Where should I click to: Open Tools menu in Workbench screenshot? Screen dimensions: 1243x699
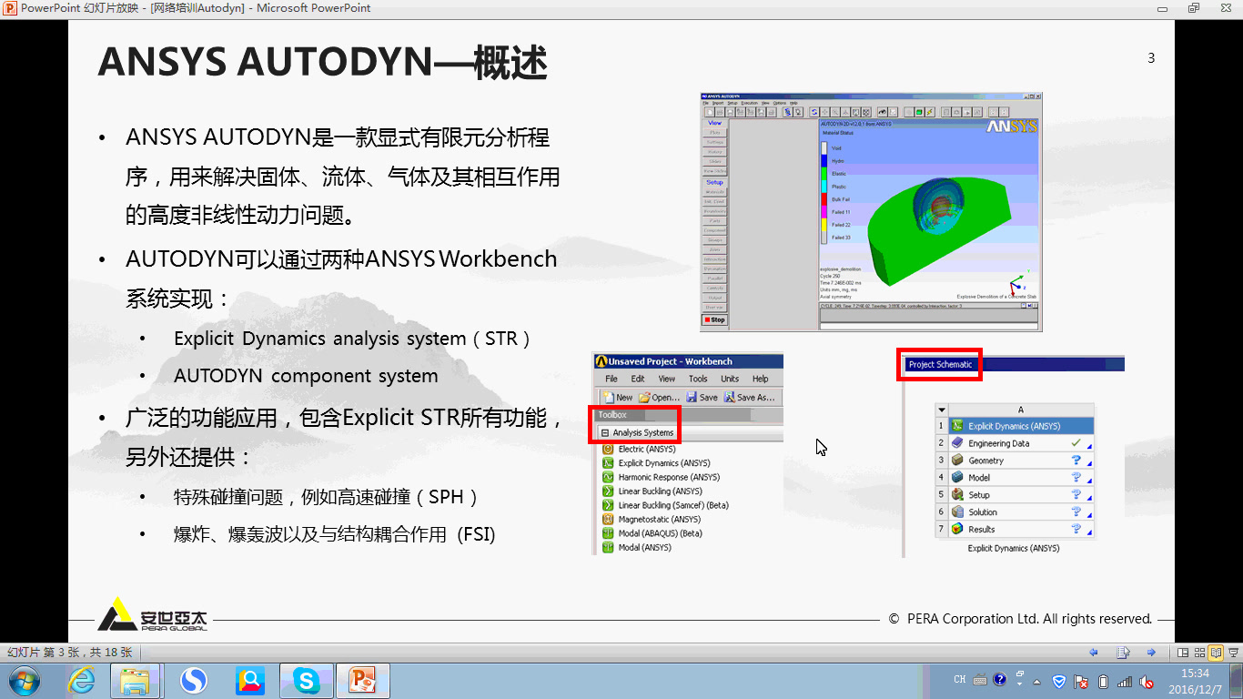(x=698, y=379)
